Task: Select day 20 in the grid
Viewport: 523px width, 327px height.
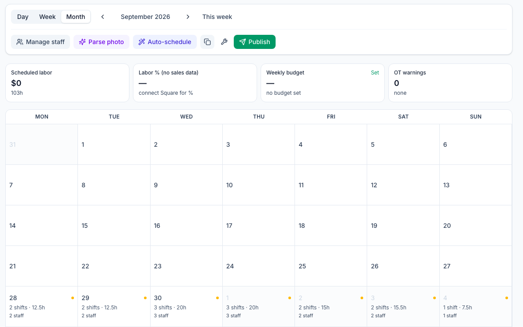Action: point(475,226)
